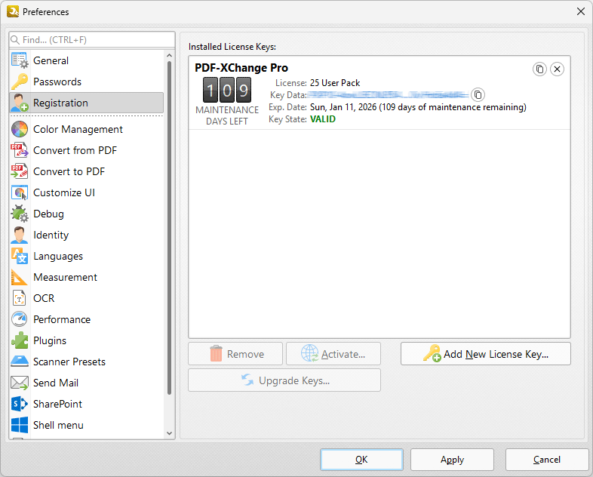Click the 109 maintenance days counter
Screen dimensions: 593x477
click(x=227, y=90)
